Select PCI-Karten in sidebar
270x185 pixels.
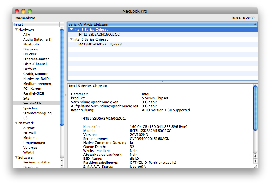[32, 89]
